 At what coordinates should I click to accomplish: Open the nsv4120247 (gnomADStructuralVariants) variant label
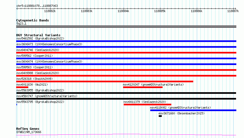click(x=153, y=85)
